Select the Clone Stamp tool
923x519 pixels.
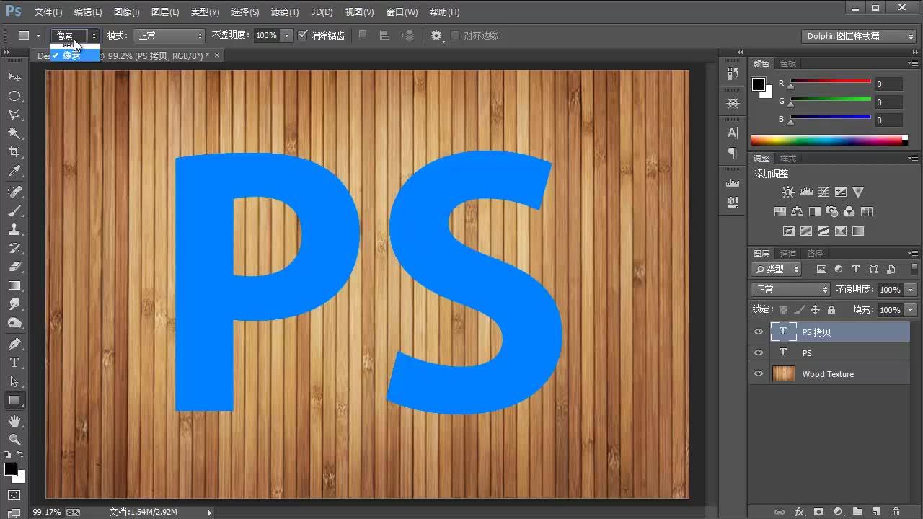click(14, 229)
